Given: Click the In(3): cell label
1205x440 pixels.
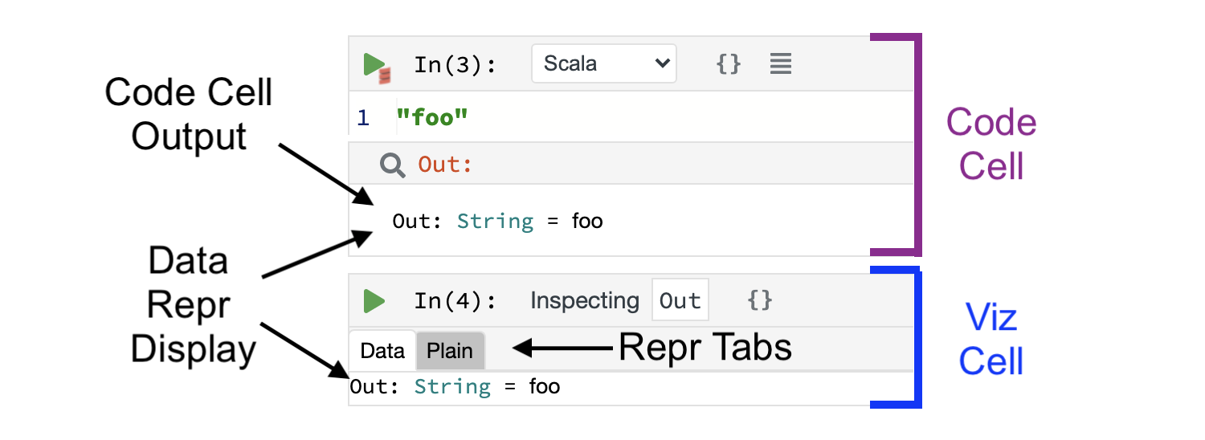Looking at the screenshot, I should point(455,65).
